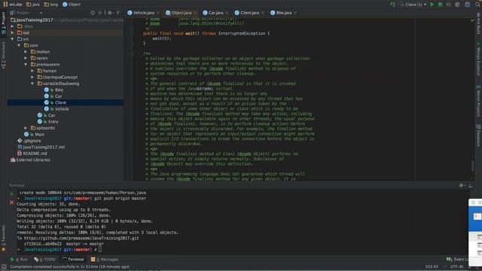Viewport: 482px width, 271px height.
Task: Click scroll from source icon in Project panel
Action: (93, 13)
